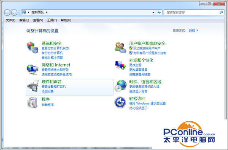Click the 查看方式 label text
This screenshot has width=228, height=150.
179,31
